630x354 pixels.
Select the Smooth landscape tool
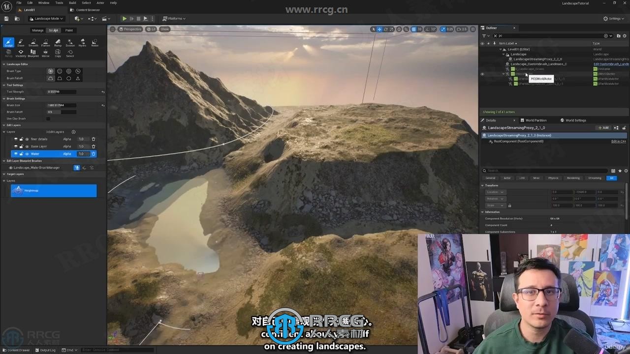coord(33,42)
